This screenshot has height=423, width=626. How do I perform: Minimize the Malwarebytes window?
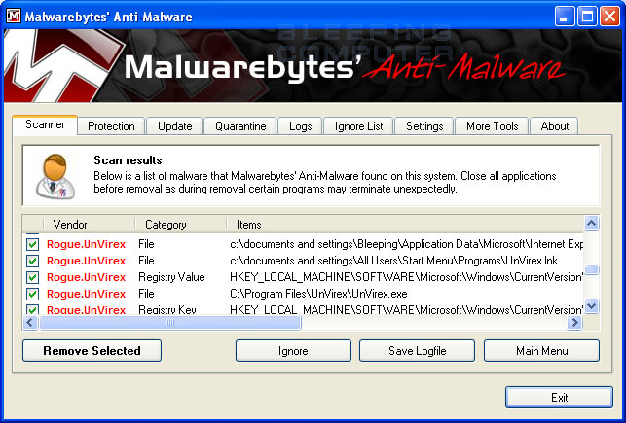tap(565, 17)
